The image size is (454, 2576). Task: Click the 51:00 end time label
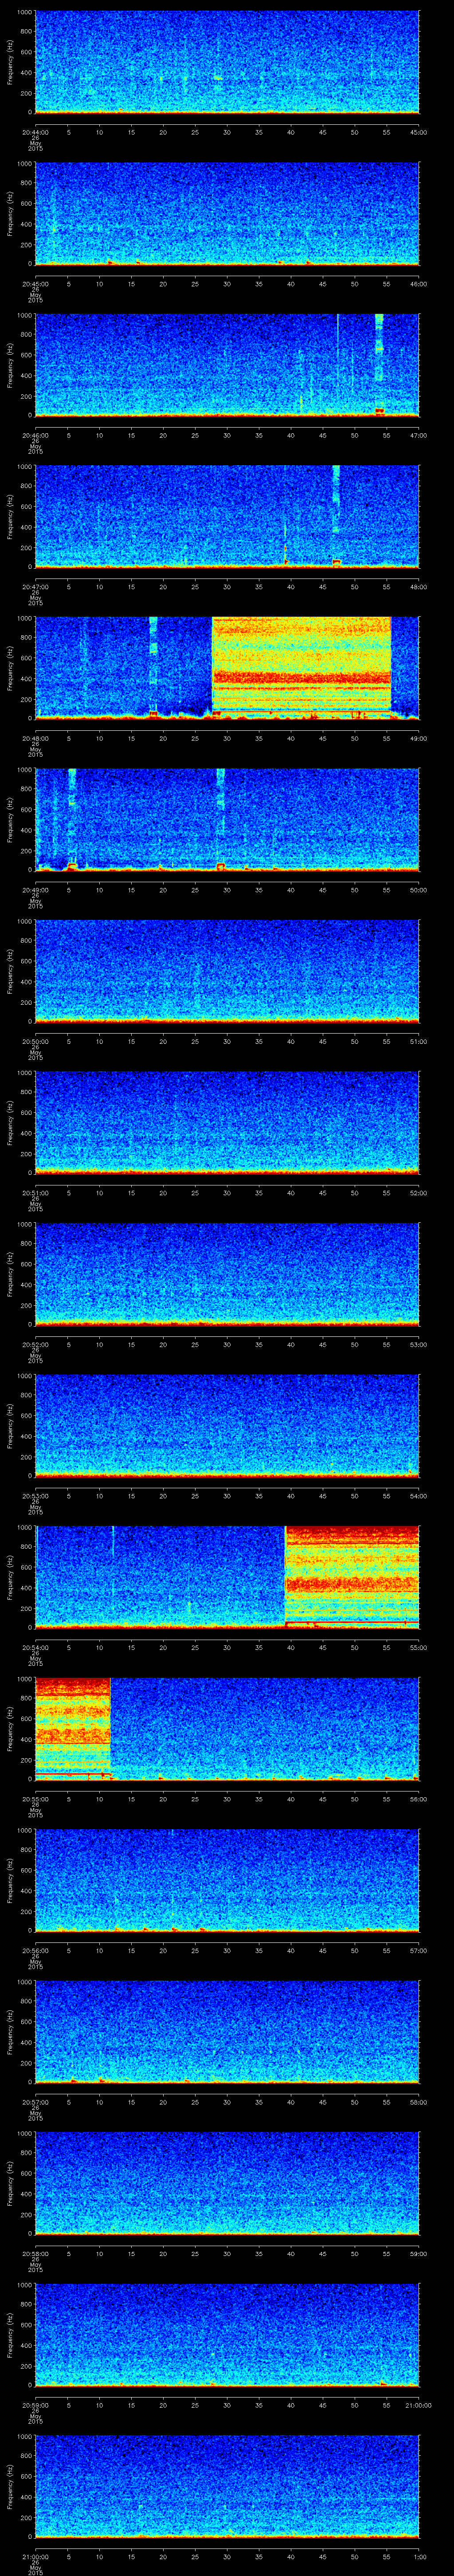[419, 1041]
